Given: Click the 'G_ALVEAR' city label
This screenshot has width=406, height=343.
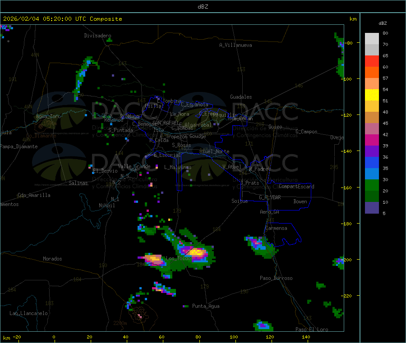Looking at the screenshot, I should pyautogui.click(x=270, y=197).
